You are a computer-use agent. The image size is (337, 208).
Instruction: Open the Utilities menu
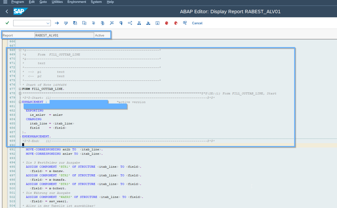coord(57,2)
